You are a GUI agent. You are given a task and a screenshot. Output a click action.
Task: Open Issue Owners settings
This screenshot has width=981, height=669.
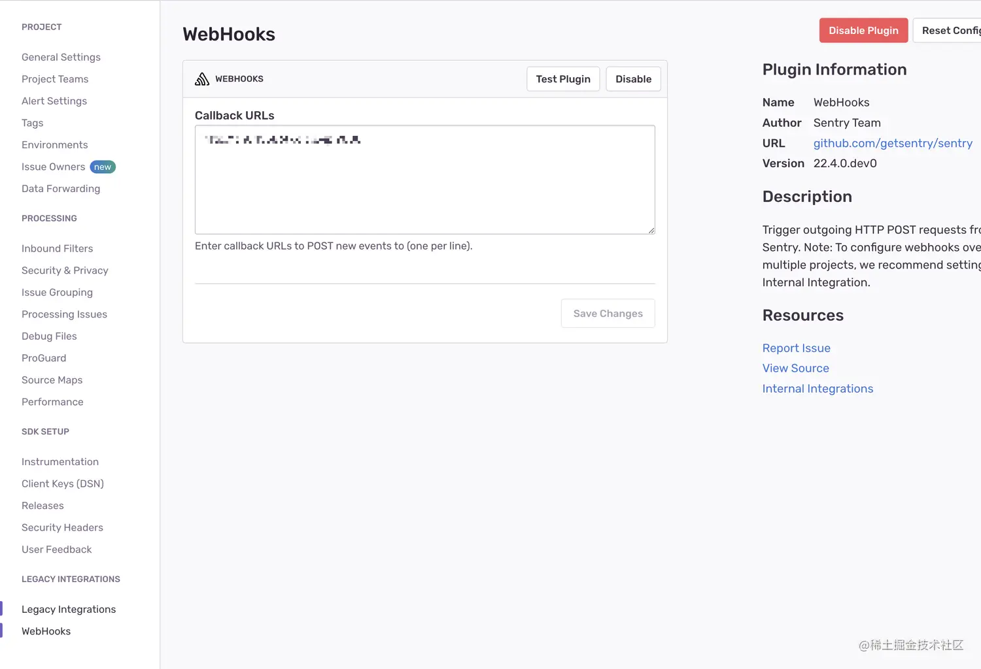[x=54, y=167]
